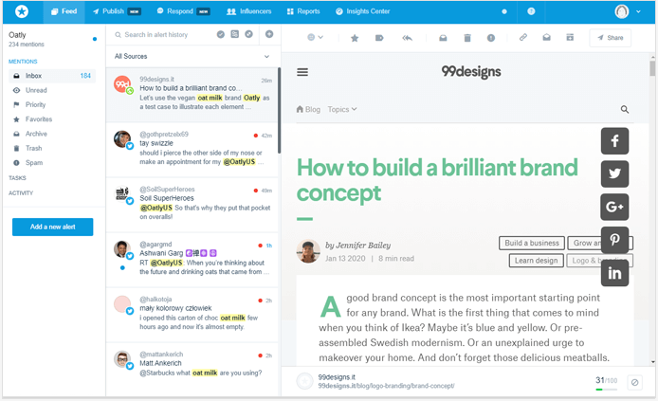This screenshot has height=401, width=658.
Task: Tag the mention with the label icon
Action: 379,38
